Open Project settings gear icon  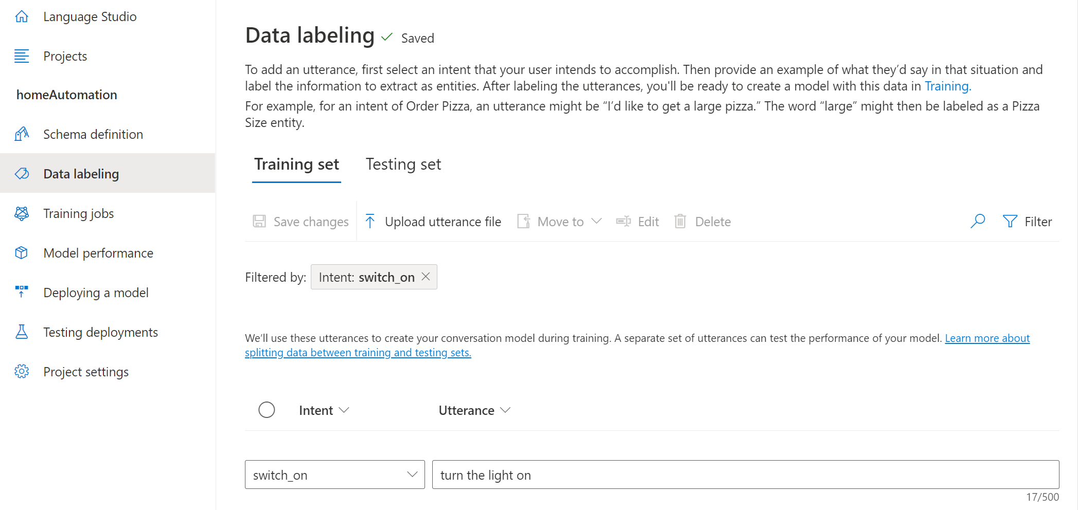point(22,372)
